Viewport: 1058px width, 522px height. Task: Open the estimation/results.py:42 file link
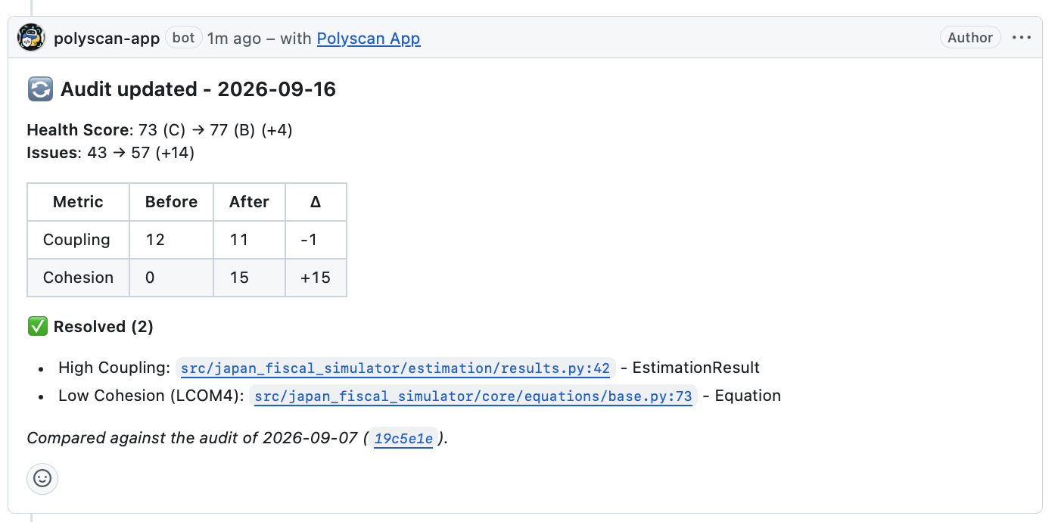pyautogui.click(x=395, y=368)
